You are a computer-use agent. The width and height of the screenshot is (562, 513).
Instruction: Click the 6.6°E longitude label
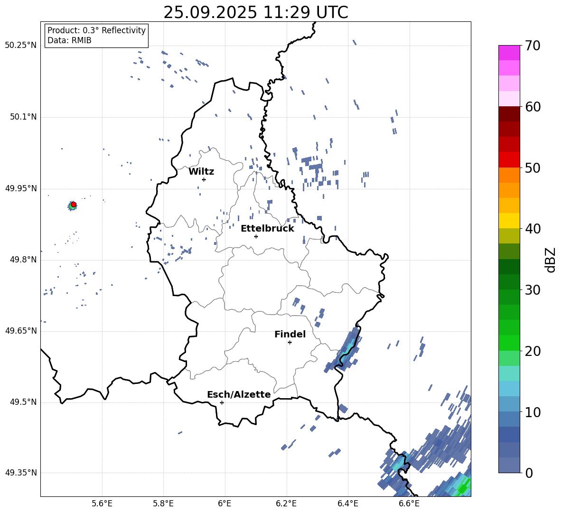[x=409, y=504]
